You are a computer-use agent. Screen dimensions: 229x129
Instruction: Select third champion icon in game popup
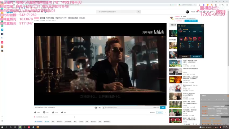click(x=190, y=39)
